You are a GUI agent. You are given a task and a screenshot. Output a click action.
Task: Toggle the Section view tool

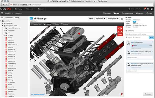56,24
